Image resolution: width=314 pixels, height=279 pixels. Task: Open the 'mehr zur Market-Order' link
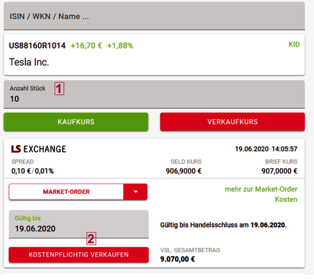tap(261, 189)
